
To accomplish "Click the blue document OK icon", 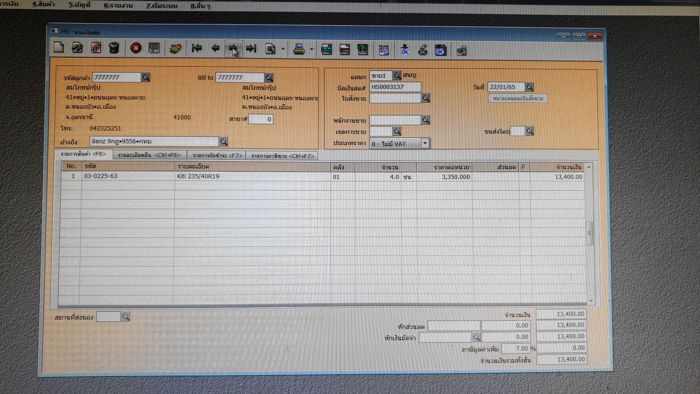I will pos(440,50).
